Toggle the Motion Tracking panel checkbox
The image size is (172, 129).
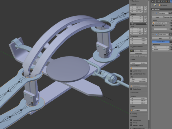point(133,128)
